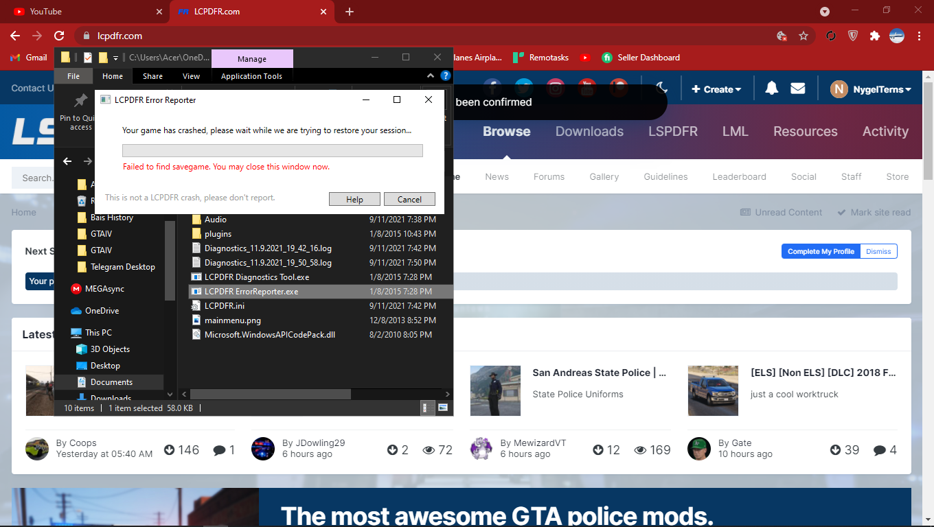The height and width of the screenshot is (527, 934).
Task: Open the Leaderboard link
Action: click(739, 176)
